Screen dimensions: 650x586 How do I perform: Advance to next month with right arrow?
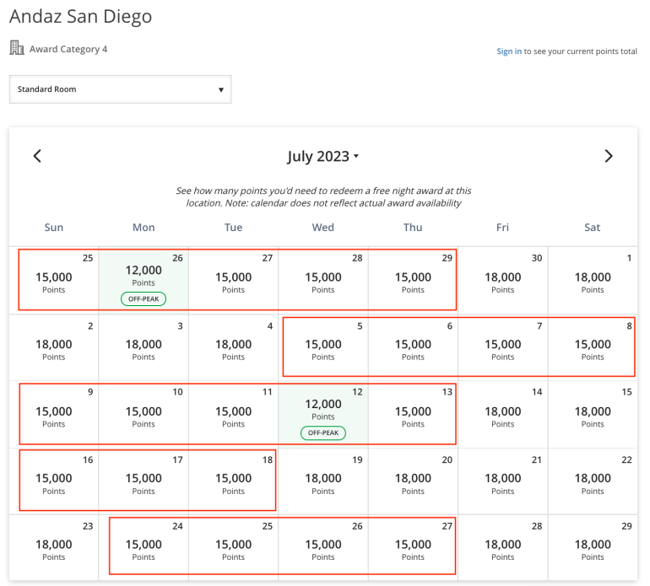point(609,156)
